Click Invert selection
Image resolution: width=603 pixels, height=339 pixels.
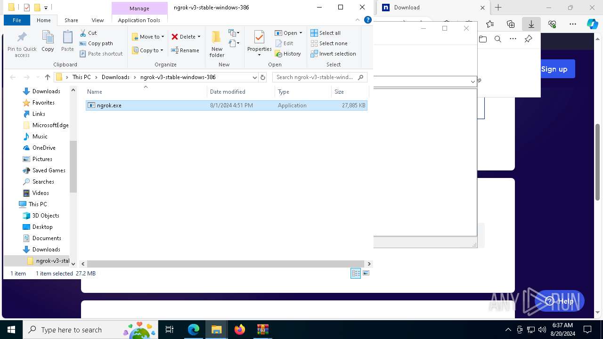pyautogui.click(x=333, y=54)
